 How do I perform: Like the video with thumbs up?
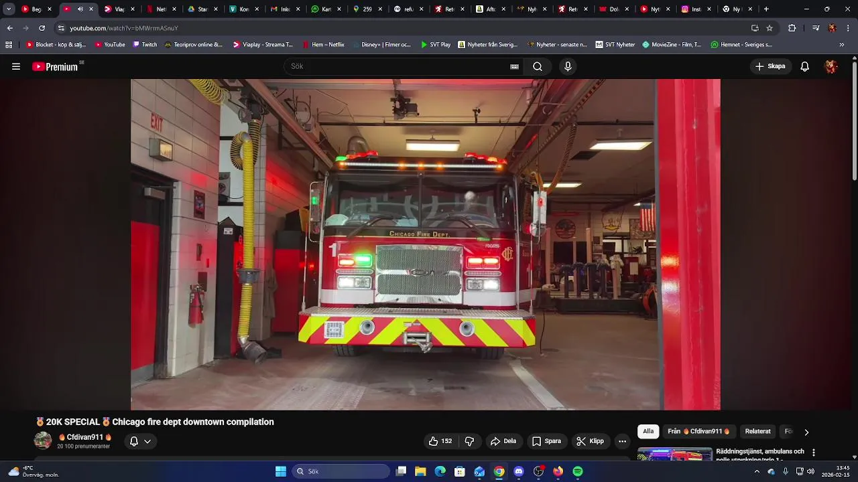point(440,441)
